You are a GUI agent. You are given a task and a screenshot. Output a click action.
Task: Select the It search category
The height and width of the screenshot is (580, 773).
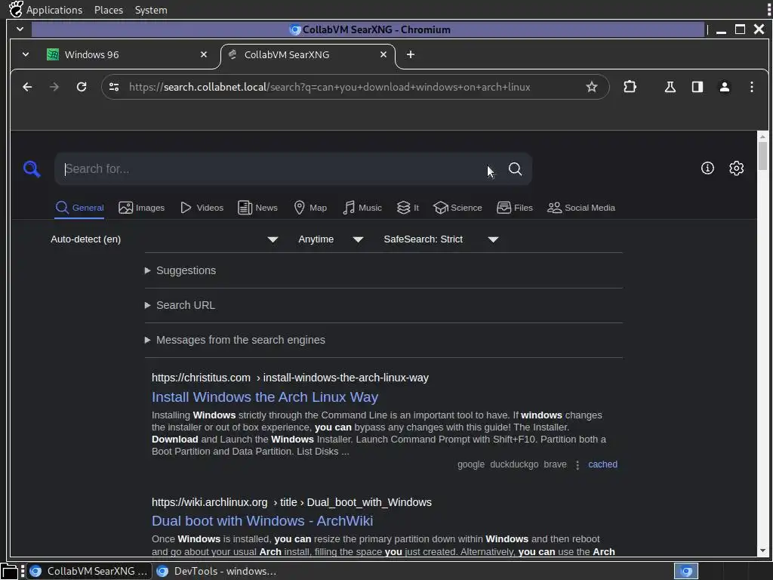click(408, 208)
